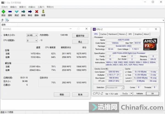Click the Restart (重新开始) benchmark button
This screenshot has height=114, width=165.
pos(80,36)
